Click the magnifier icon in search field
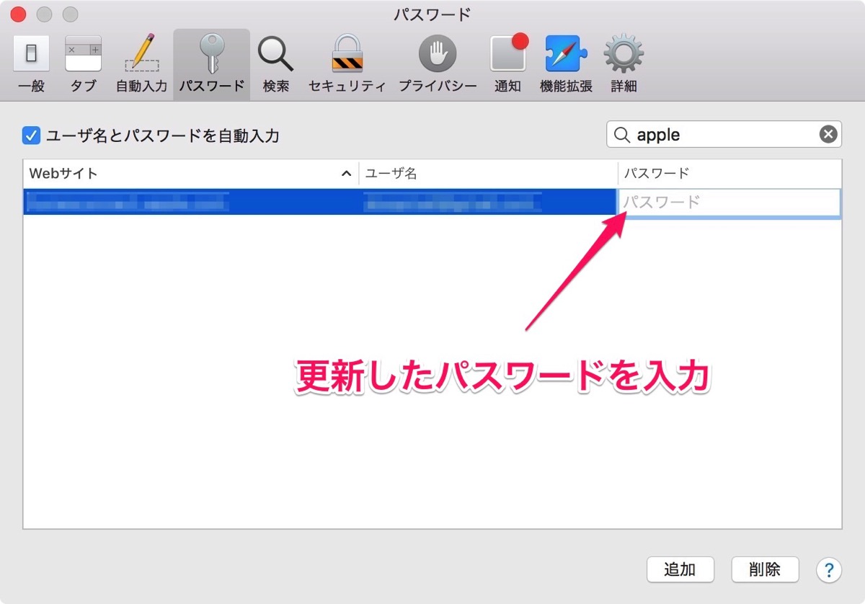Image resolution: width=865 pixels, height=604 pixels. coord(621,134)
